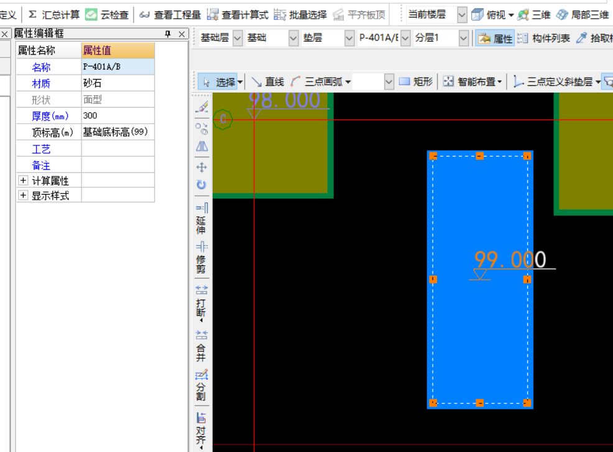The image size is (613, 452).
Task: Select the 矩形 rectangle tool
Action: (x=415, y=81)
